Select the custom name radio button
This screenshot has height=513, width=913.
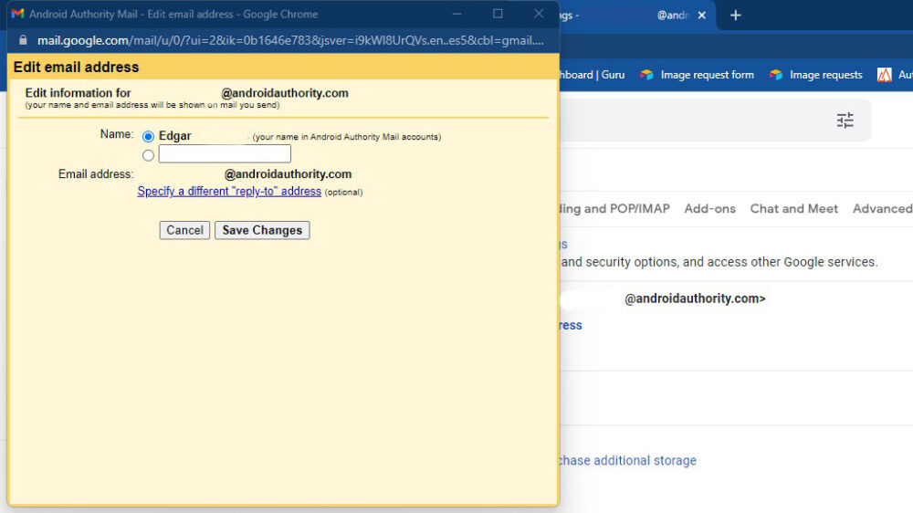click(x=149, y=155)
